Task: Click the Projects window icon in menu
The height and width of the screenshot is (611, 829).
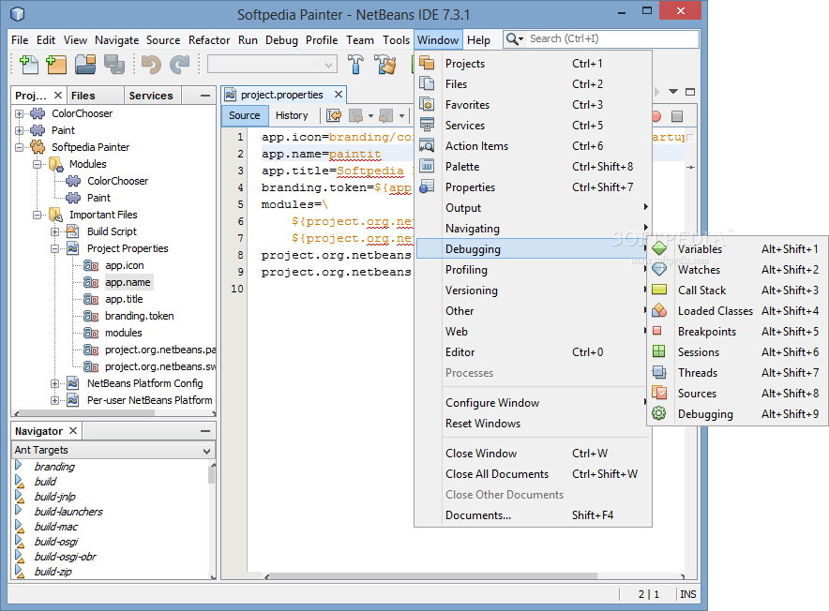Action: (427, 63)
